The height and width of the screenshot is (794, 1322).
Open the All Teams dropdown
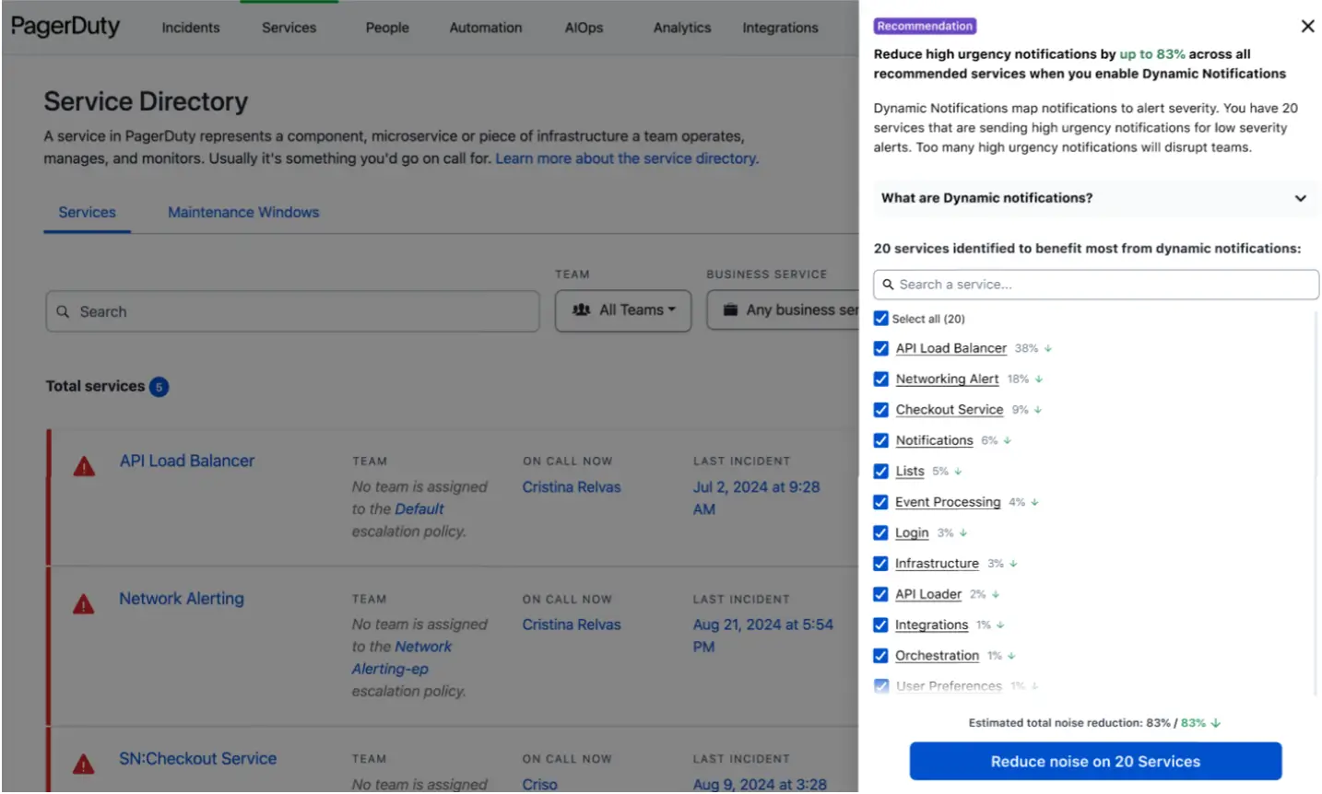click(x=623, y=311)
